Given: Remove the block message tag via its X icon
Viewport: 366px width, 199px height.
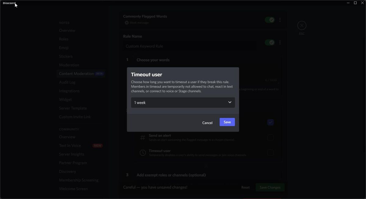Looking at the screenshot, I should (x=127, y=22).
